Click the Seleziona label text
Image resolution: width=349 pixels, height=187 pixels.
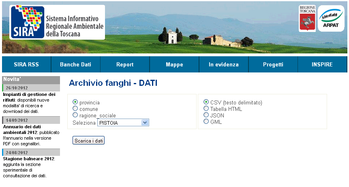point(84,123)
